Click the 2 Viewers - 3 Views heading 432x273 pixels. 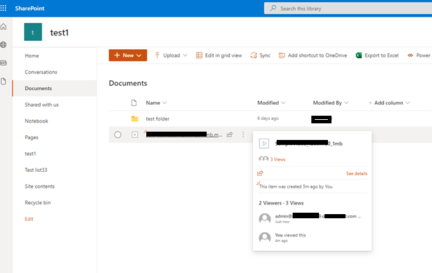point(281,203)
